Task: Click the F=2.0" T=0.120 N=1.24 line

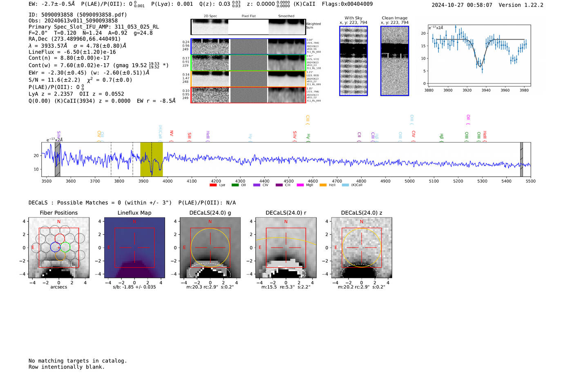Action: pos(91,33)
